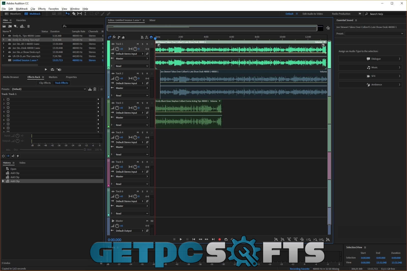Show the fx effects track controls
The width and height of the screenshot is (407, 271).
pyautogui.click(x=114, y=37)
